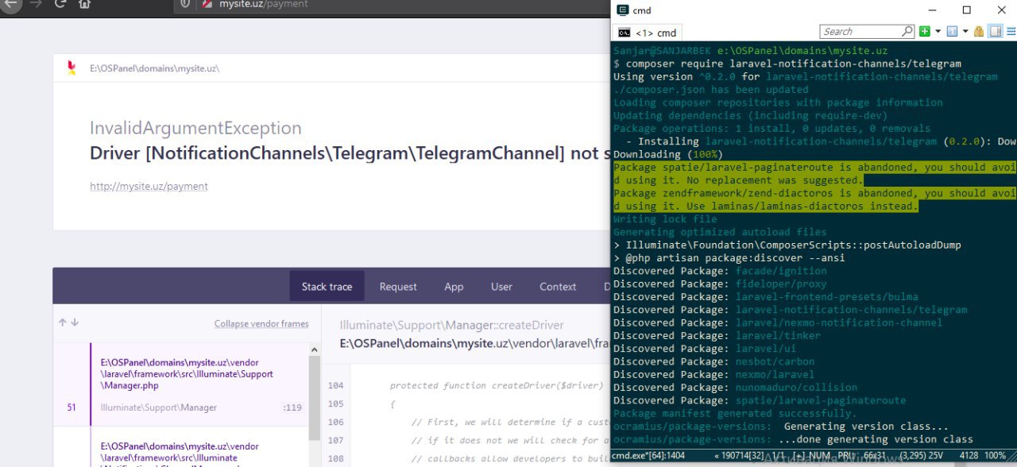Click the lock icon in cmd toolbar
The height and width of the screenshot is (467, 1017).
click(x=979, y=32)
